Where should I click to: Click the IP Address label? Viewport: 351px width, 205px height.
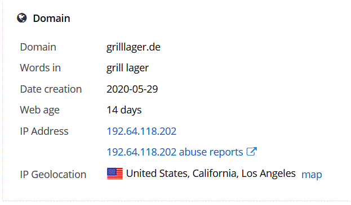coord(44,131)
